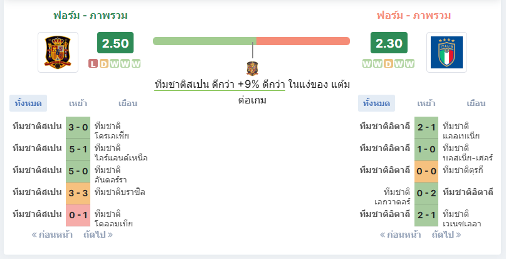Go to Spain's ถัดไป next results
The image size is (506, 259).
click(x=98, y=235)
